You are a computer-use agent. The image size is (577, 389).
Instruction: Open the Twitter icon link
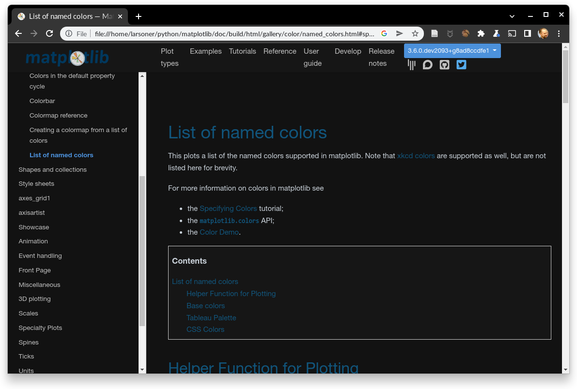[x=461, y=65]
